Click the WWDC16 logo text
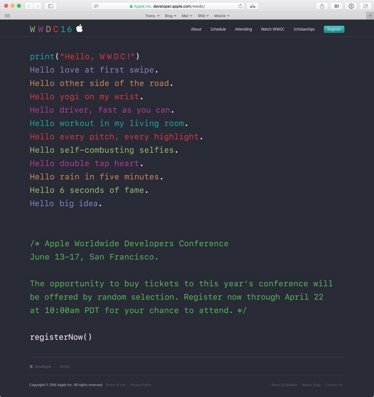The height and width of the screenshot is (397, 374). (51, 29)
